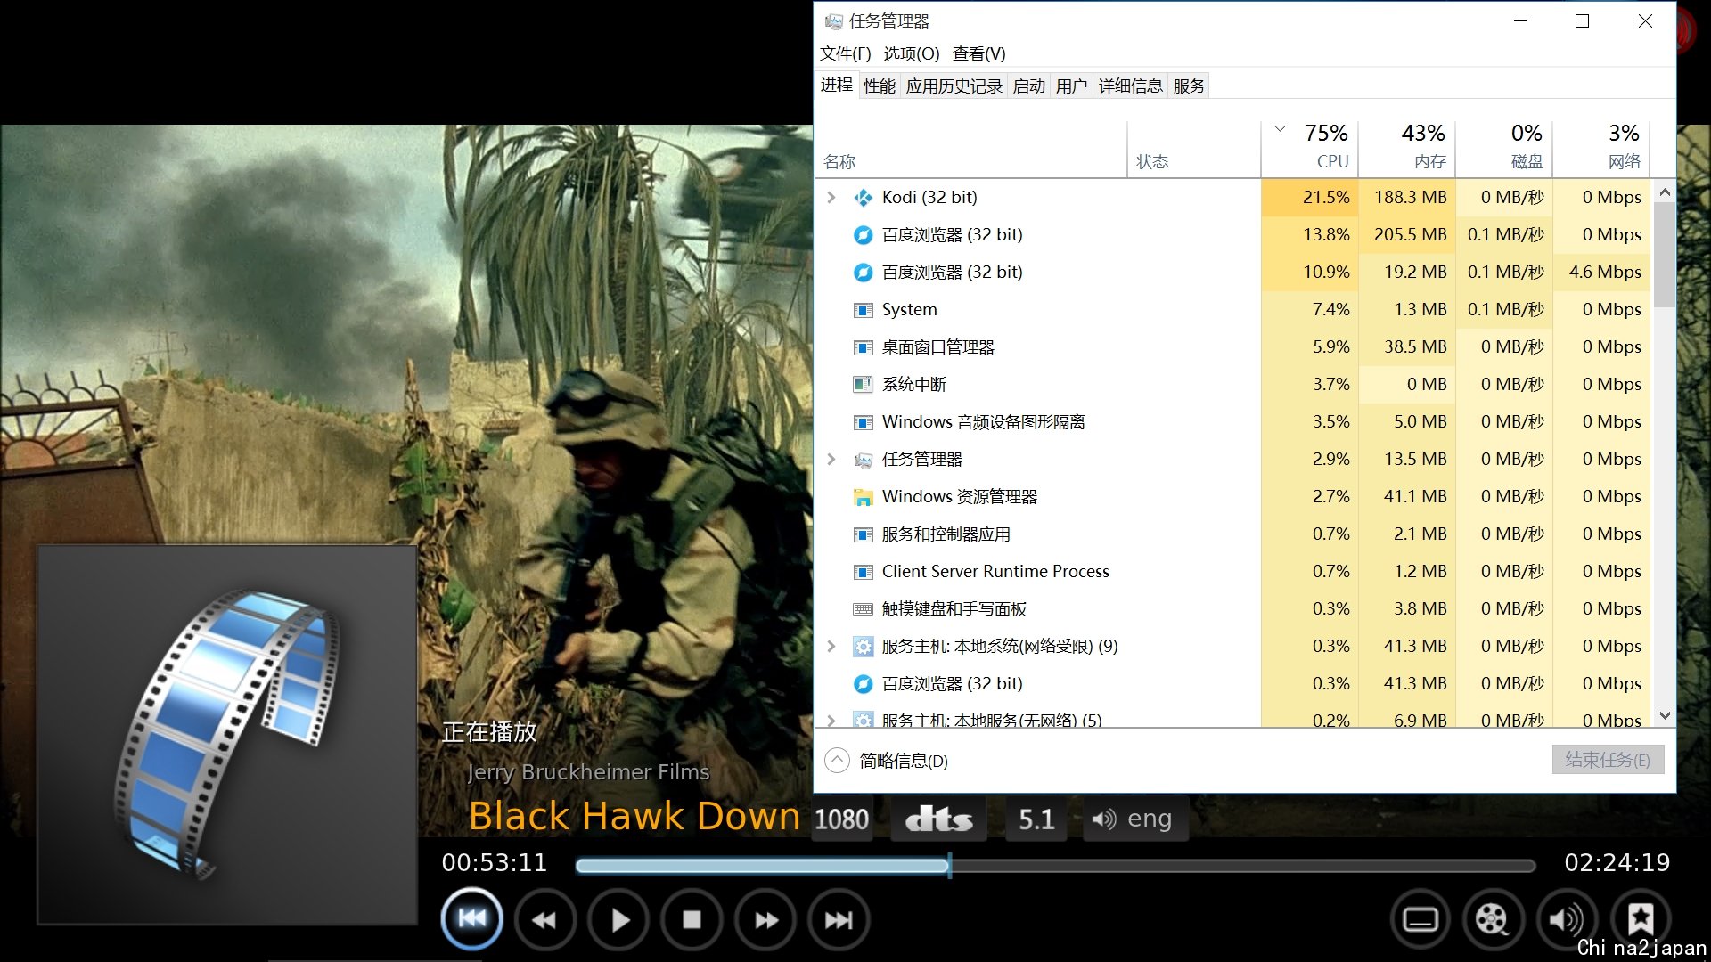This screenshot has width=1711, height=962.
Task: Click the 13.8% 百度浏览器 icon
Action: [863, 234]
